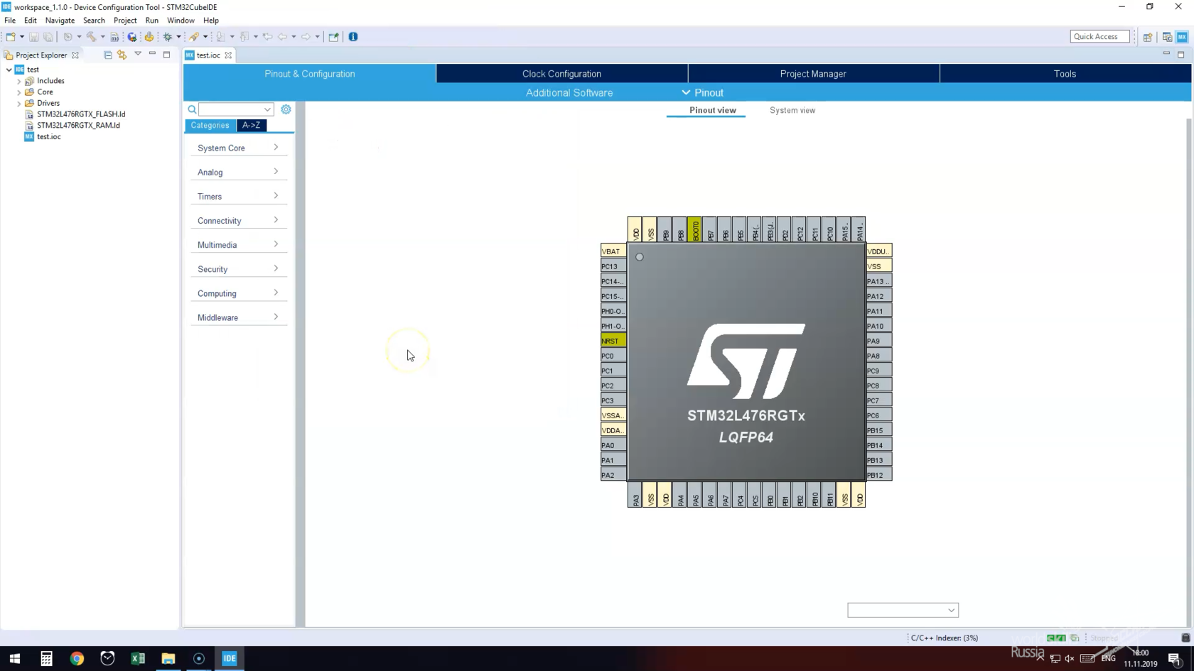Expand the Security category
The width and height of the screenshot is (1194, 671).
pos(238,268)
